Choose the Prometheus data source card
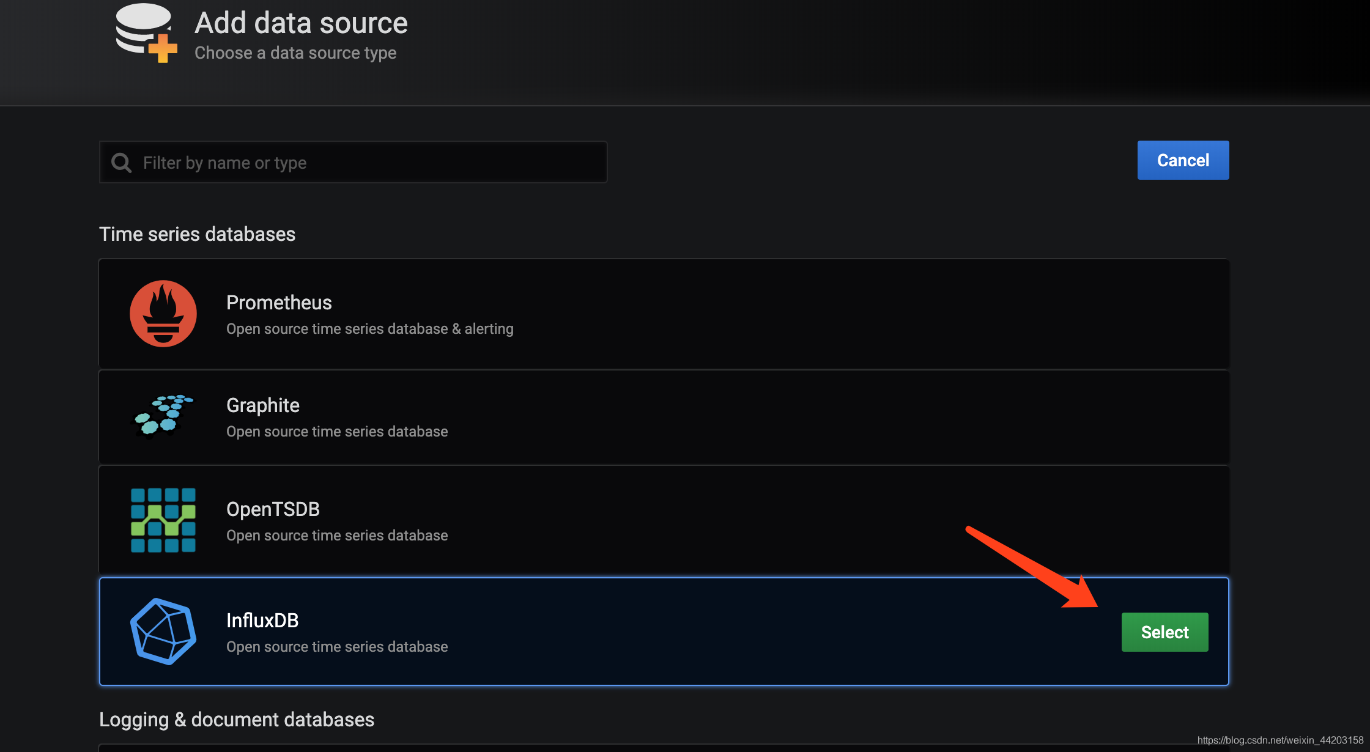The image size is (1370, 752). point(664,314)
